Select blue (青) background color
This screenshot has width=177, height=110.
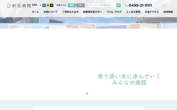[44, 5]
